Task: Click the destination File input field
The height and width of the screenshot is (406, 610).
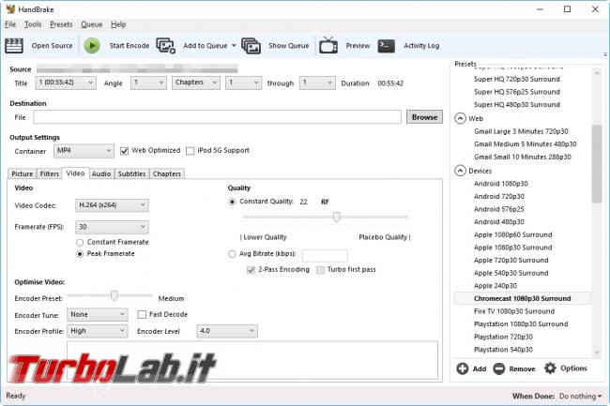Action: 217,117
